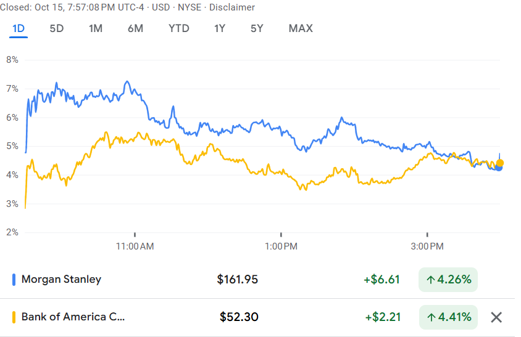Select the 1D time range tab
Image resolution: width=521 pixels, height=337 pixels.
pyautogui.click(x=18, y=28)
